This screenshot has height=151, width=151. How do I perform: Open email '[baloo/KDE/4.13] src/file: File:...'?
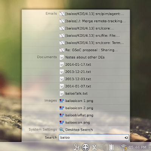pyautogui.click(x=76, y=35)
